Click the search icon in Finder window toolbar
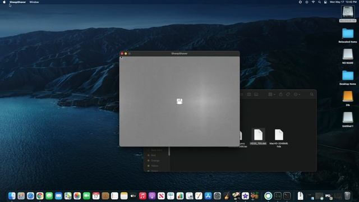 pos(312,94)
